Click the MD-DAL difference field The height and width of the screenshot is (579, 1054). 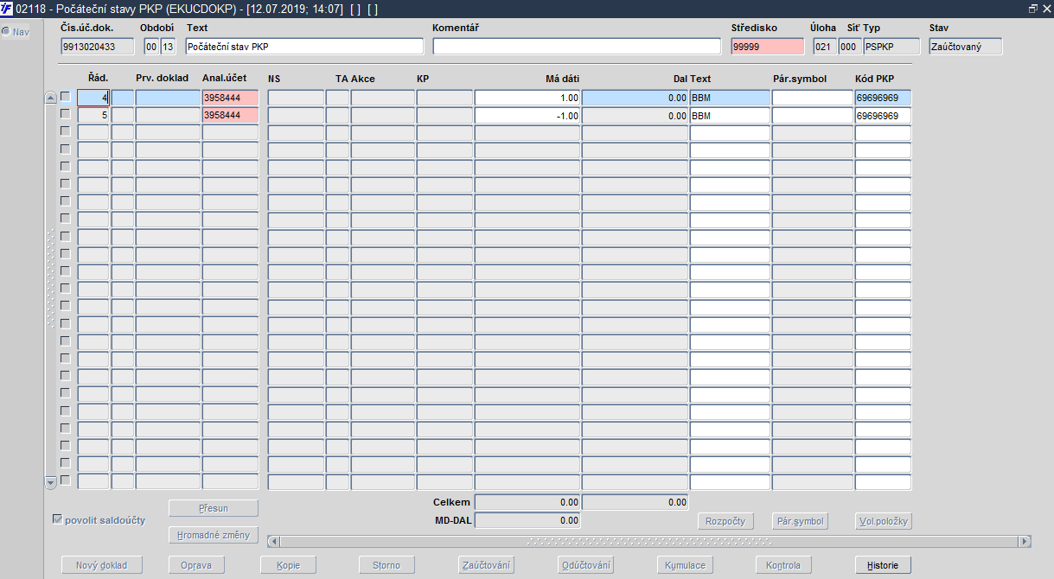coord(527,520)
